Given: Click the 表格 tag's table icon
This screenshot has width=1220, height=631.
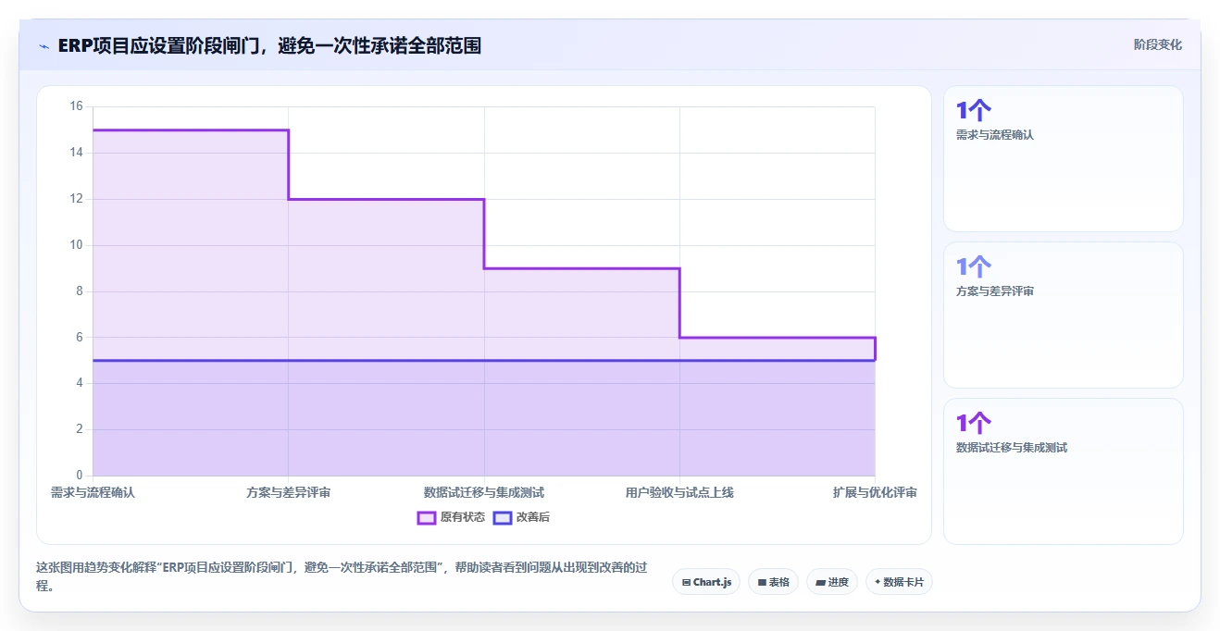Looking at the screenshot, I should pyautogui.click(x=761, y=582).
